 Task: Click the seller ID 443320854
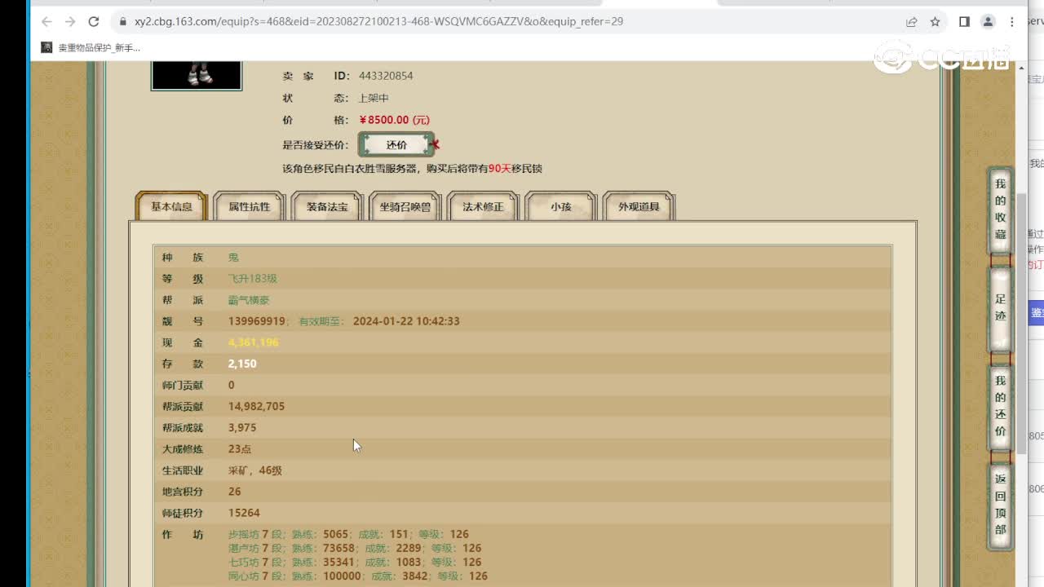pos(386,76)
